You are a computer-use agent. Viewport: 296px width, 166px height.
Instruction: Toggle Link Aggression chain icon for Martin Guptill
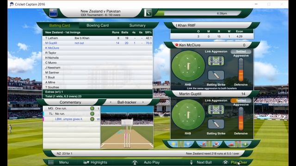pyautogui.click(x=216, y=110)
